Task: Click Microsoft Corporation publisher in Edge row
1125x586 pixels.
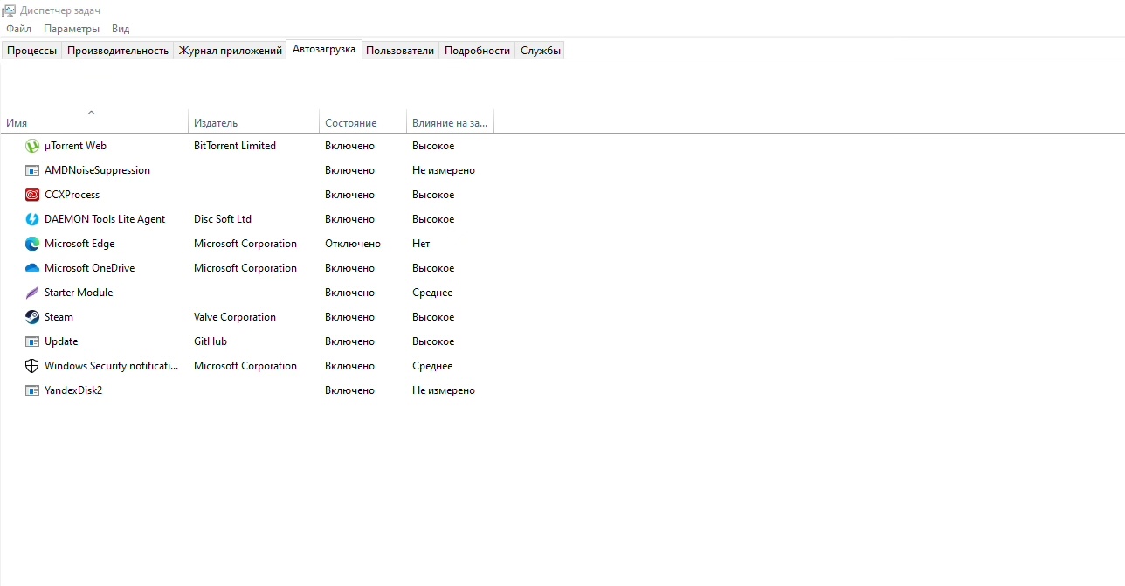Action: (245, 244)
